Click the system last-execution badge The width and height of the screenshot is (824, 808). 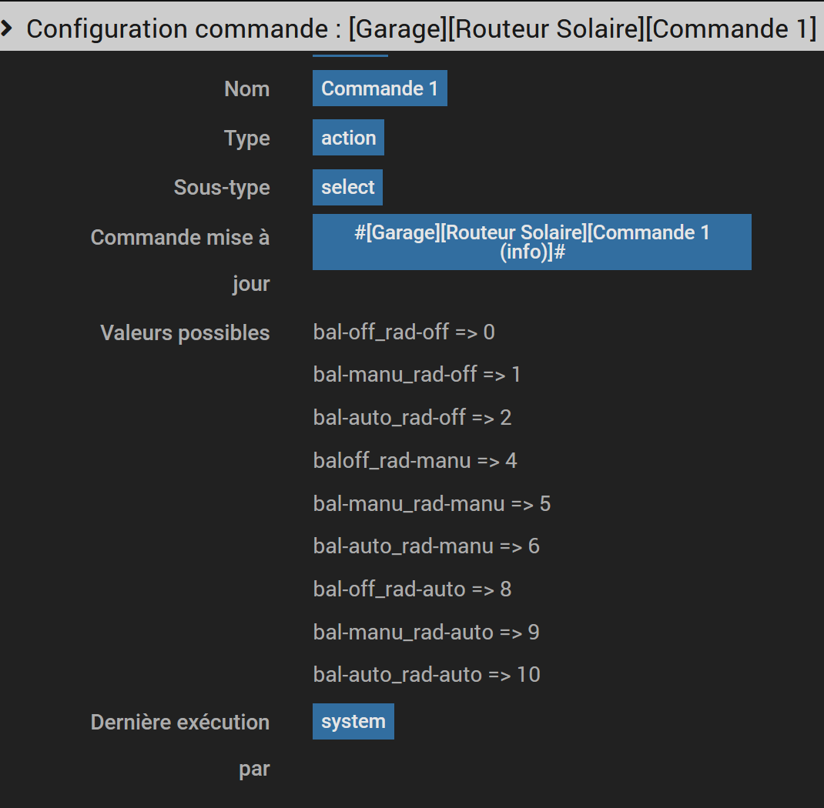353,722
